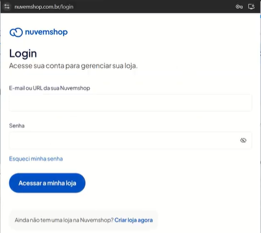
Task: Open site information icon in address bar
Action: pos(7,7)
